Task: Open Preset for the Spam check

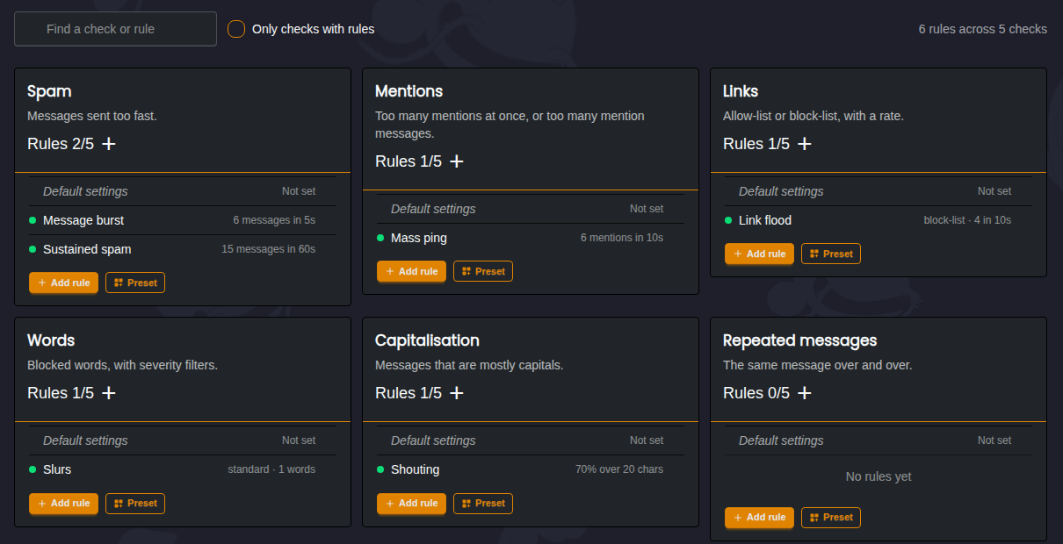Action: (x=135, y=283)
